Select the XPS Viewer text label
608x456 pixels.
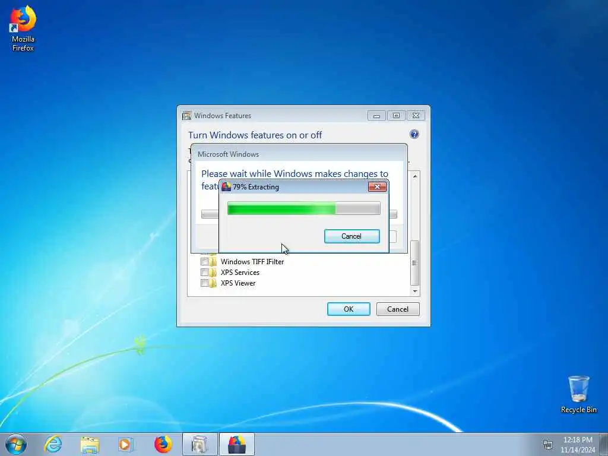coord(238,283)
